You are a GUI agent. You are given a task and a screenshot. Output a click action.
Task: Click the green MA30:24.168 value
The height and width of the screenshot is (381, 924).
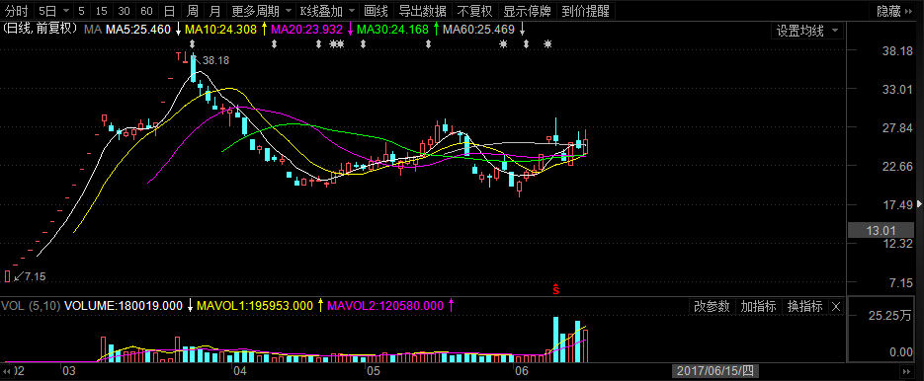coord(393,30)
